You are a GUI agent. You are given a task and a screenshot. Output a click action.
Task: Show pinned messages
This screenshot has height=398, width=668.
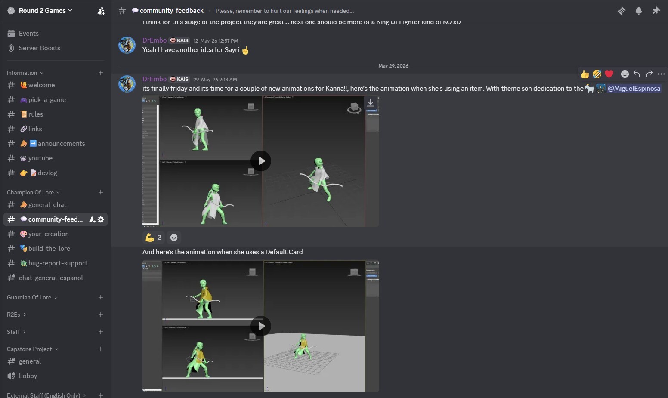[x=656, y=11]
